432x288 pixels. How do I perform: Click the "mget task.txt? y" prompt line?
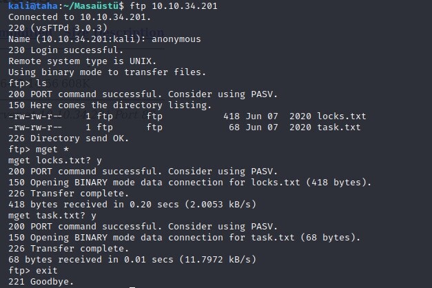click(52, 216)
